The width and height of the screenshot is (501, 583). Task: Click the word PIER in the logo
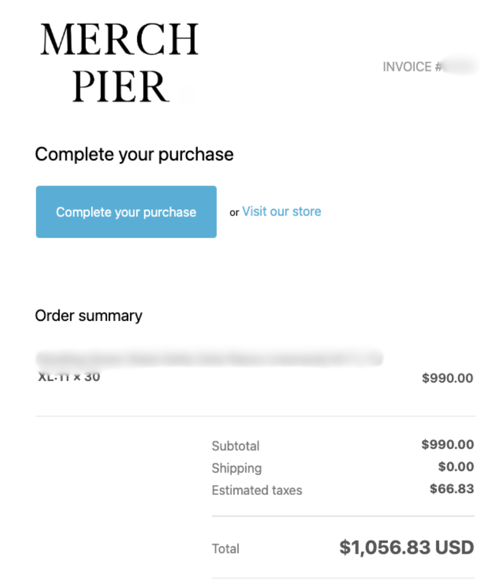pos(120,87)
